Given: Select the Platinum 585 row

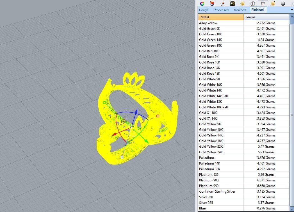Looking at the screenshot, I should pyautogui.click(x=243, y=175).
